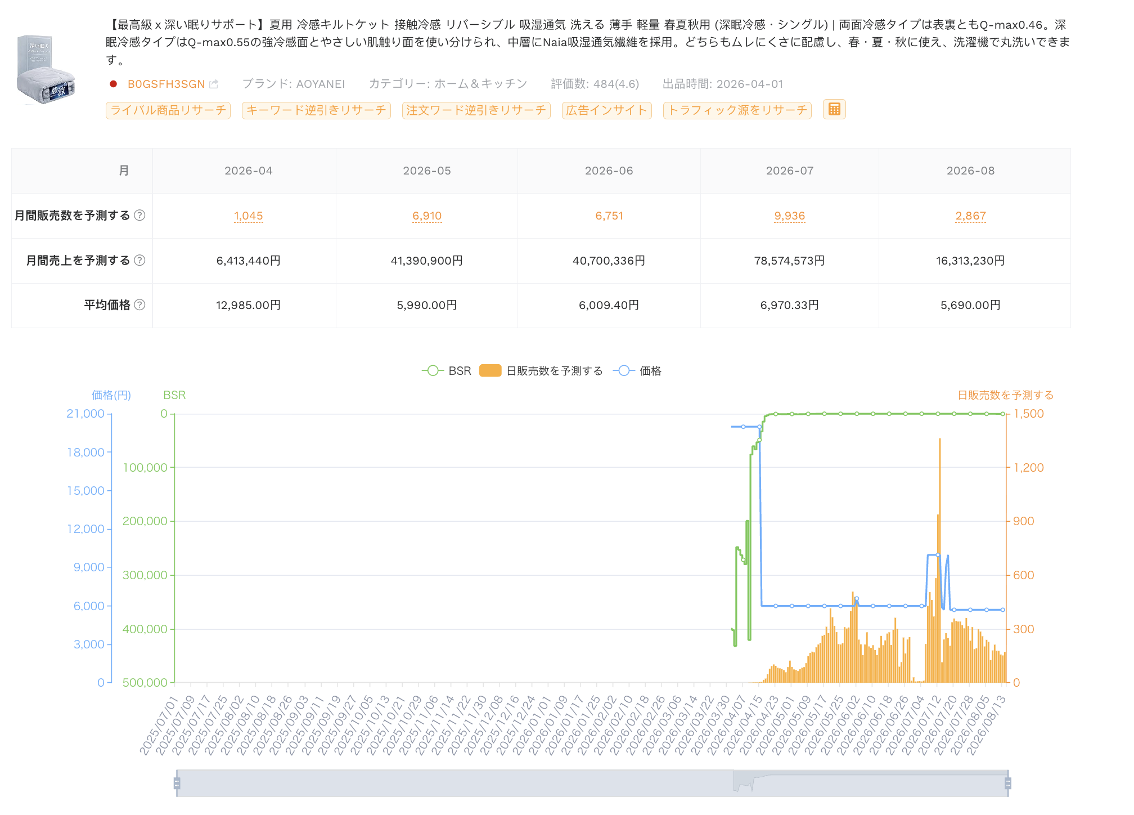The width and height of the screenshot is (1134, 815).
Task: Click help icon next to 月間販売数を予測する
Action: coord(140,215)
